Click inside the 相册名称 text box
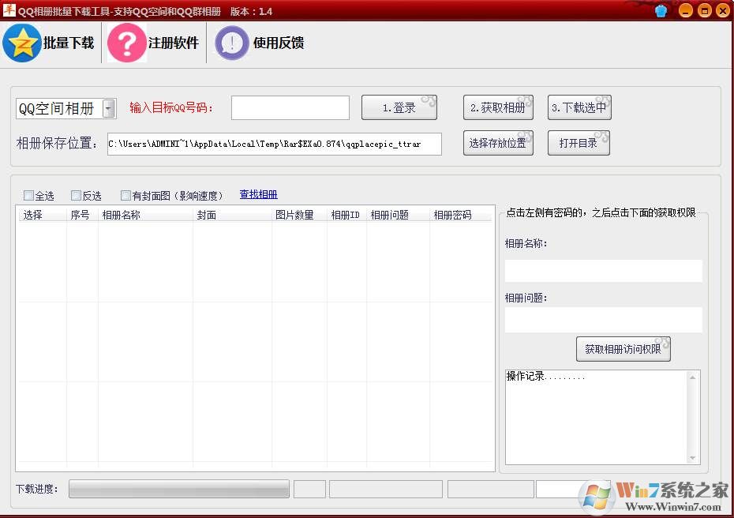Viewport: 734px width, 518px height. [x=603, y=270]
